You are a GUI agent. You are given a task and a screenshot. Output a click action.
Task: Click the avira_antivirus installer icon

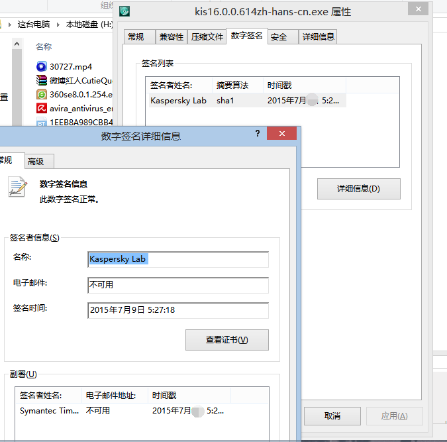[x=41, y=108]
